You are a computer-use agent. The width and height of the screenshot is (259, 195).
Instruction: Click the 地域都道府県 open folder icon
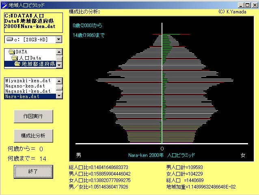pos(17,64)
